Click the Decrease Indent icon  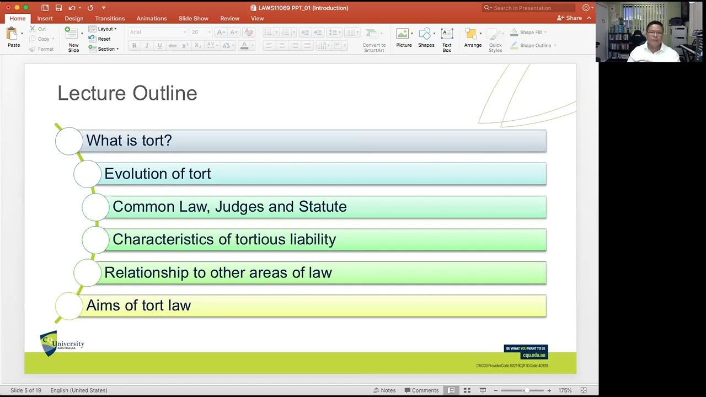pyautogui.click(x=306, y=33)
